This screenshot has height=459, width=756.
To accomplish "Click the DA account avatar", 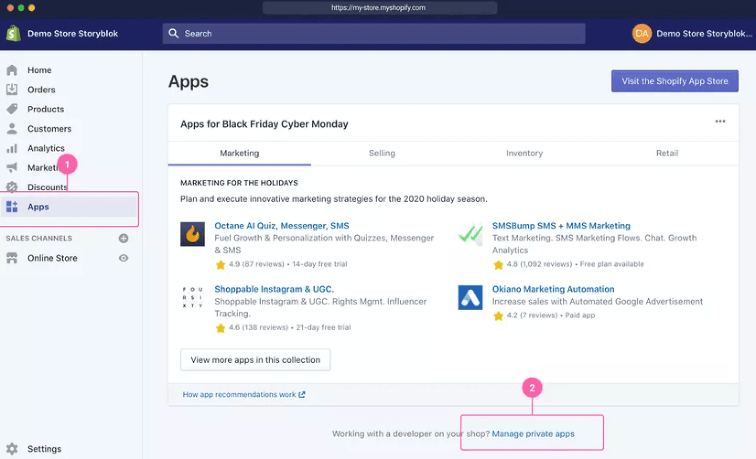I will coord(642,34).
